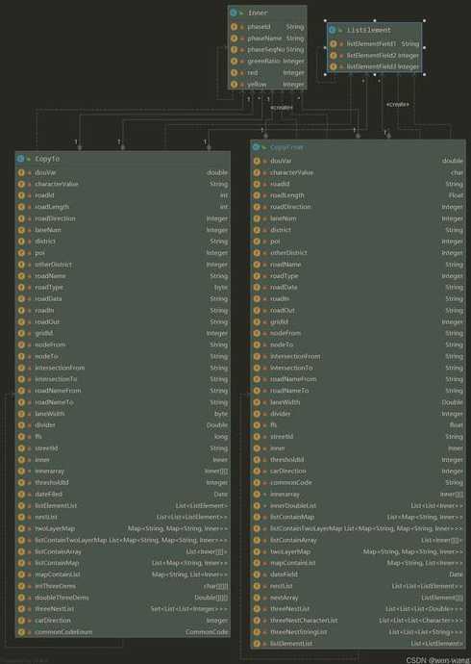The height and width of the screenshot is (664, 471).
Task: Click the field icon beside intThreeDems in CopyTo
Action: 21,586
